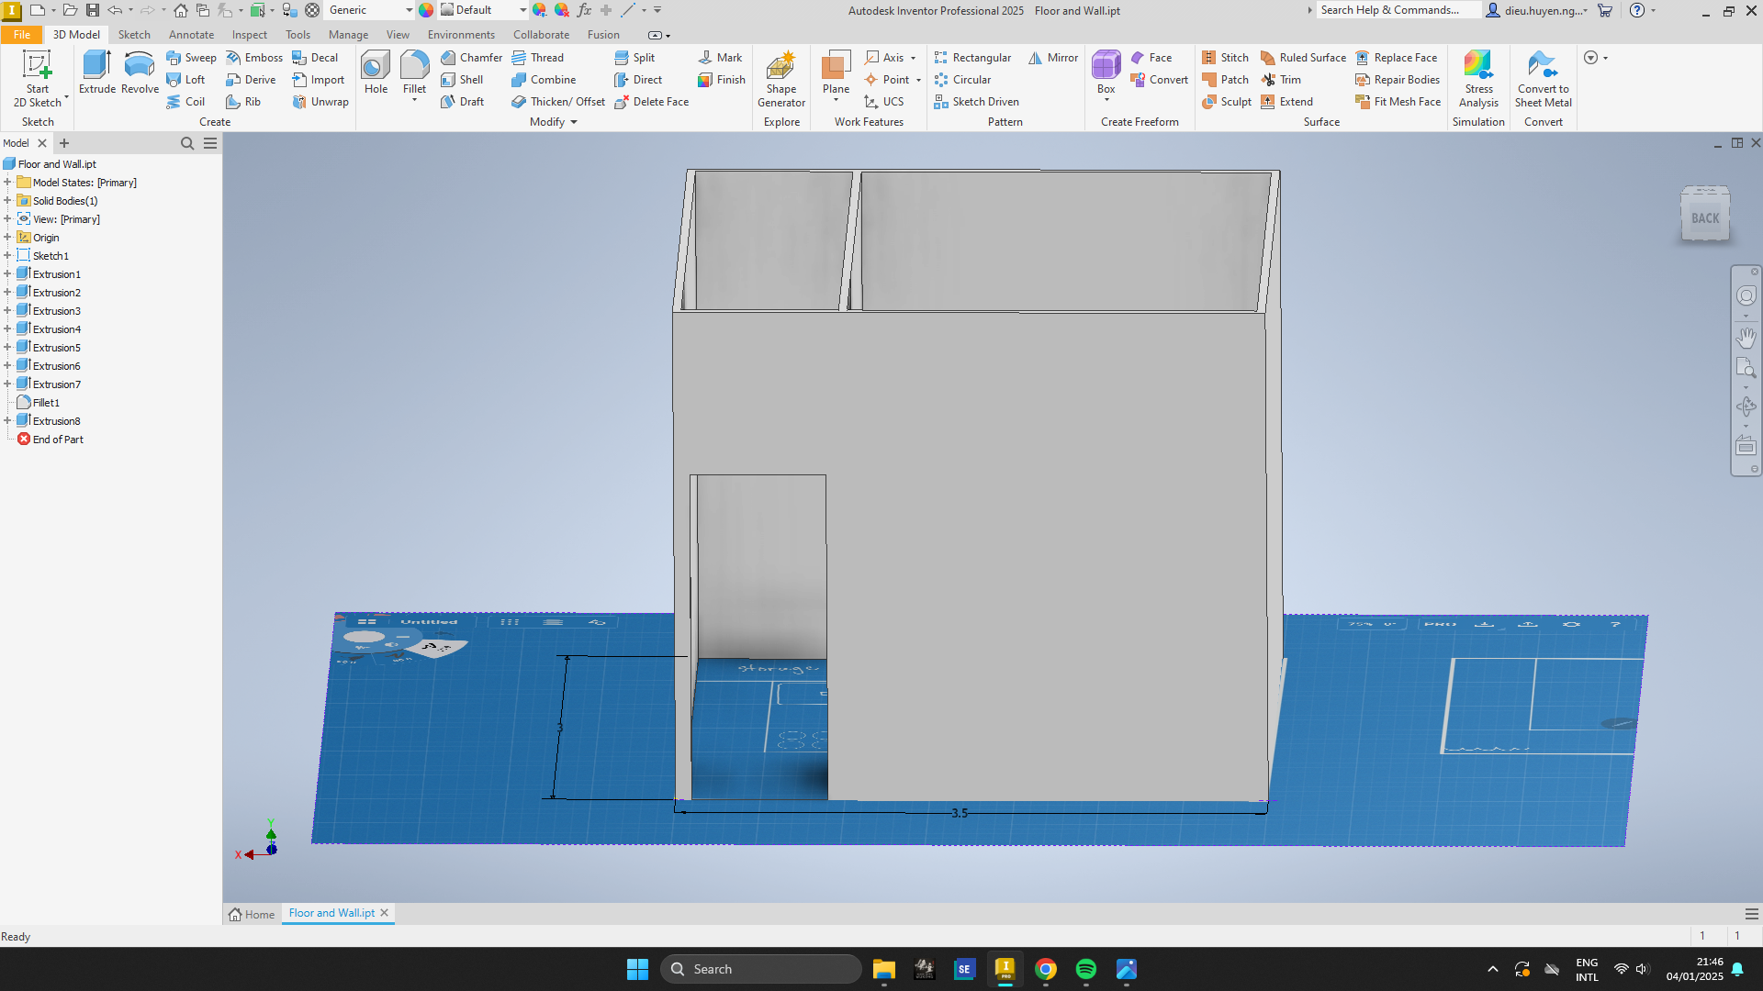
Task: Start a new 2D Sketch
Action: tap(37, 78)
